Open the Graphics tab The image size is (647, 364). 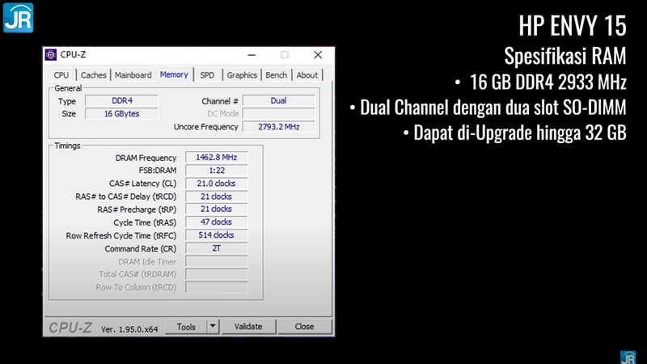coord(242,75)
